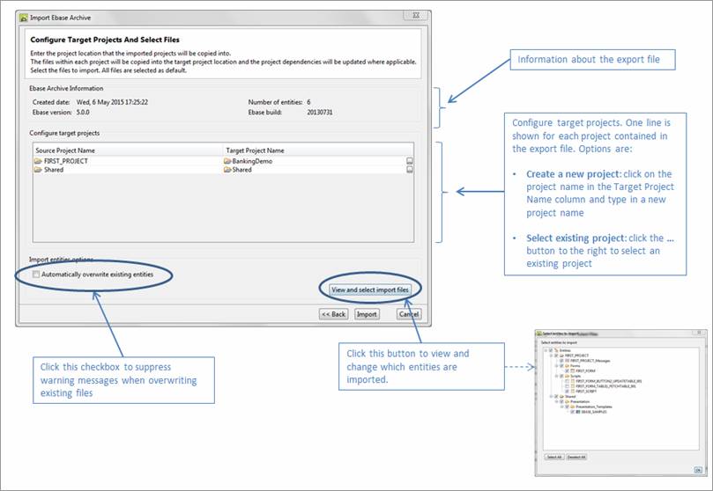This screenshot has height=491, width=713.
Task: Collapse the Entities root tree node
Action: click(x=546, y=349)
